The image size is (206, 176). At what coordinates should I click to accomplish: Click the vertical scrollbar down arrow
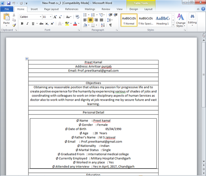(x=204, y=161)
